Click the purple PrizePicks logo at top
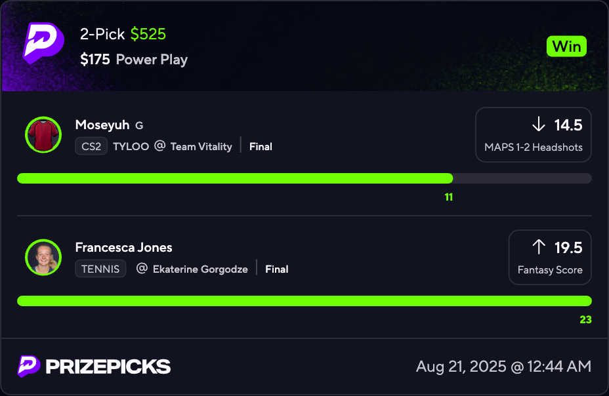The width and height of the screenshot is (609, 396). [43, 42]
